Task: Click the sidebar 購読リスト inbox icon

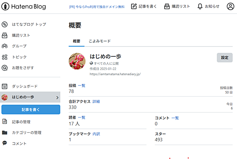Action: click(4, 35)
